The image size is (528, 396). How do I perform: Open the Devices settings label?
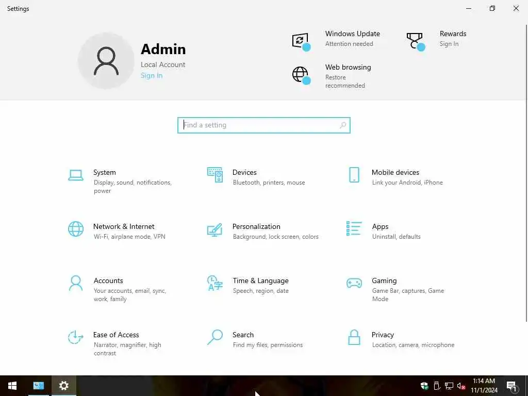pyautogui.click(x=244, y=172)
